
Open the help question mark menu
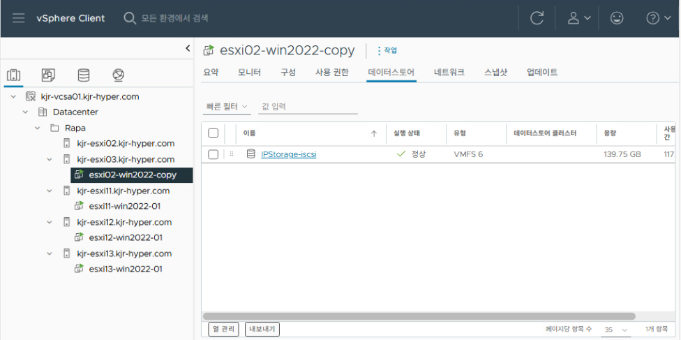[x=659, y=18]
